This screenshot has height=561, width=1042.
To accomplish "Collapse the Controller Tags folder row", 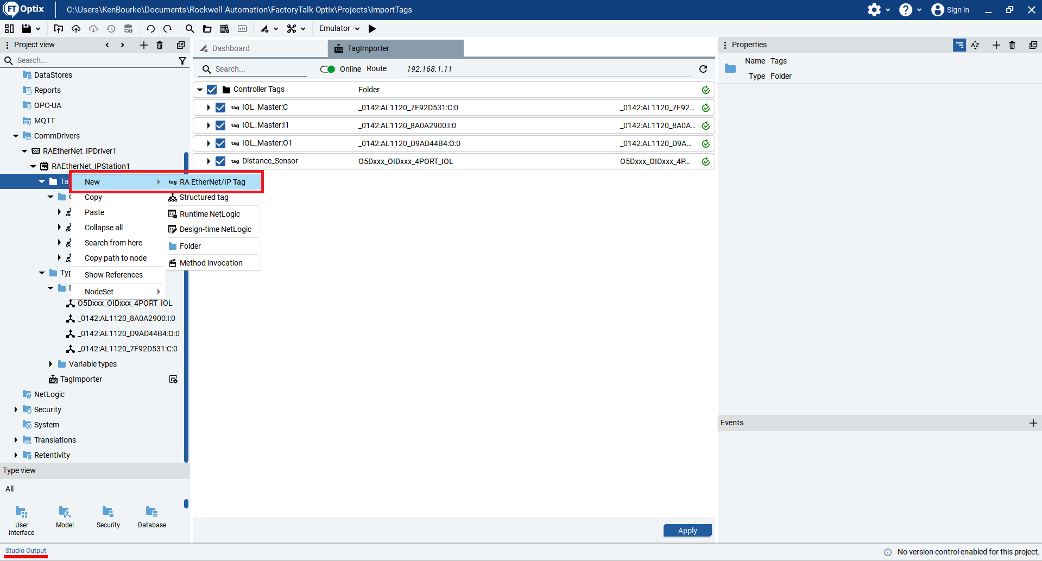I will [x=200, y=90].
